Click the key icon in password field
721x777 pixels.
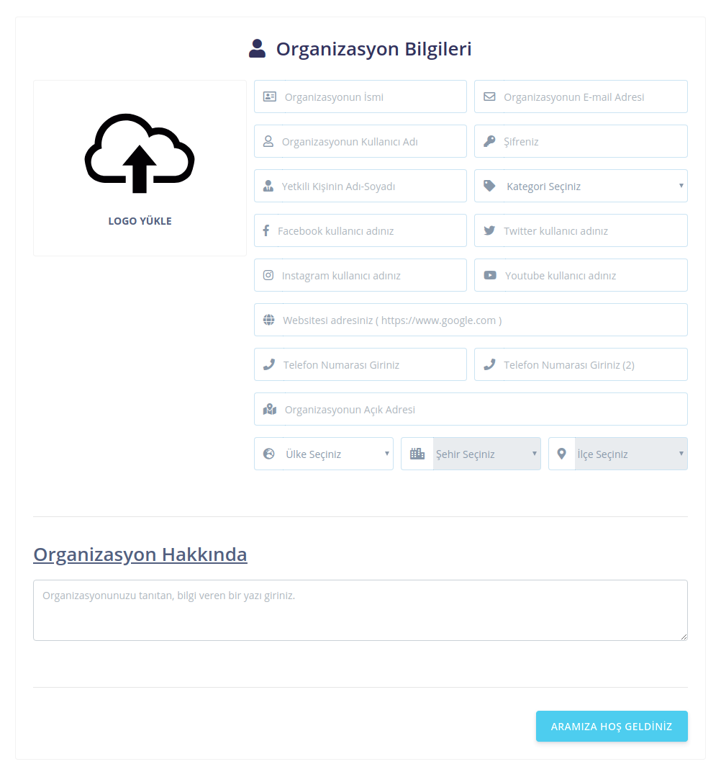tap(489, 142)
